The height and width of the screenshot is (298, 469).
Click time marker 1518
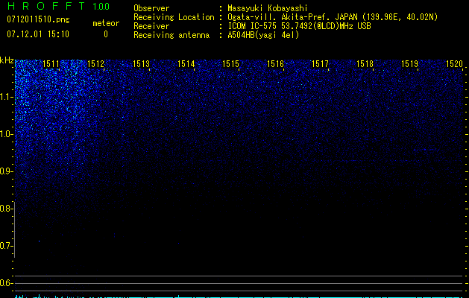click(x=365, y=64)
